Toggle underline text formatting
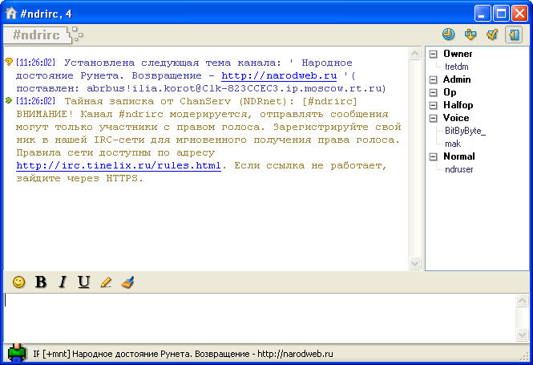Viewport: 533px width, 365px height. 84,282
